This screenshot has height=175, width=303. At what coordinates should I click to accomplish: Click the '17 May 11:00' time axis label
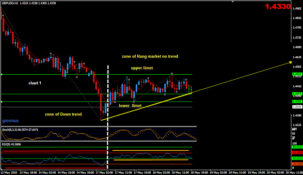click(123, 173)
